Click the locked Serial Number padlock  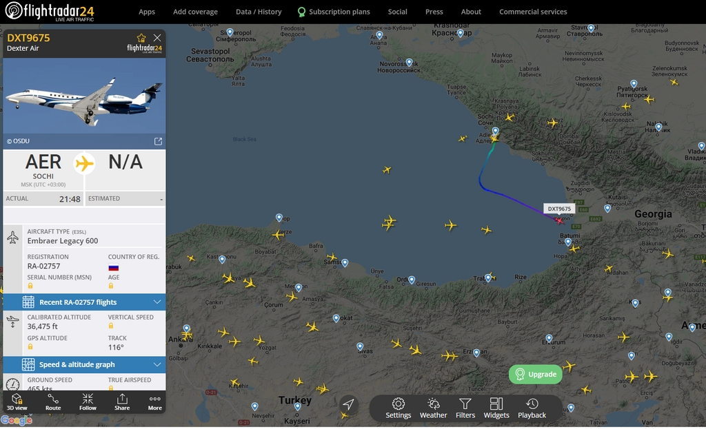(30, 286)
